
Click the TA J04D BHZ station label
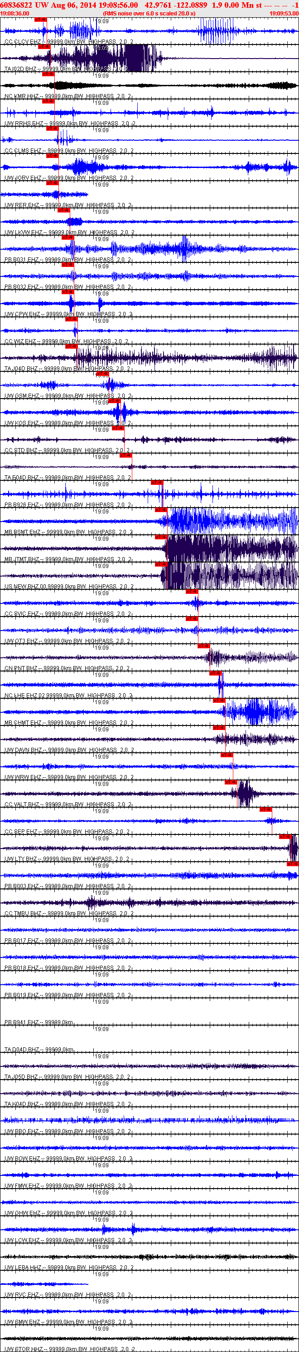(67, 369)
